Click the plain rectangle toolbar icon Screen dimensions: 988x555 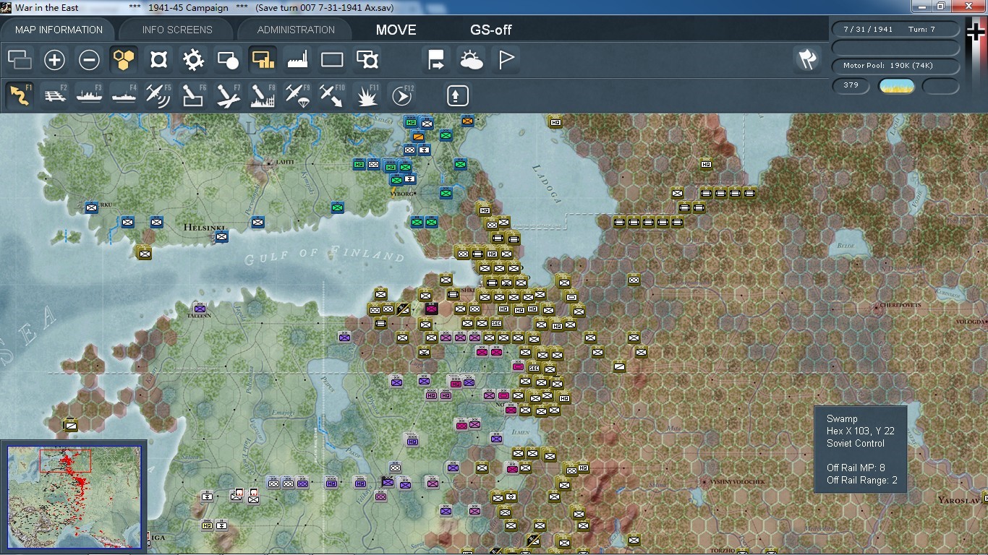[x=332, y=59]
